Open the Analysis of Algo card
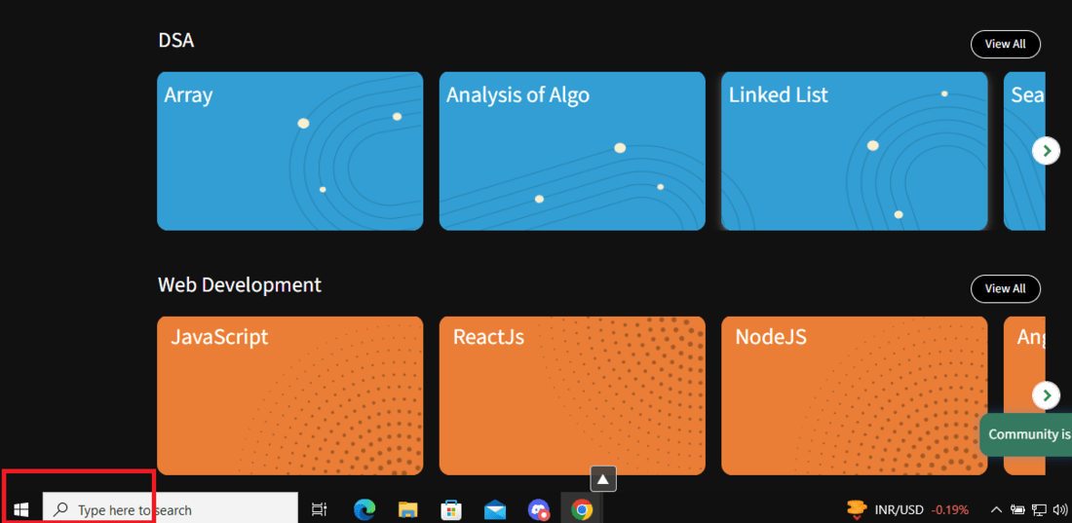Image resolution: width=1072 pixels, height=523 pixels. (x=572, y=151)
